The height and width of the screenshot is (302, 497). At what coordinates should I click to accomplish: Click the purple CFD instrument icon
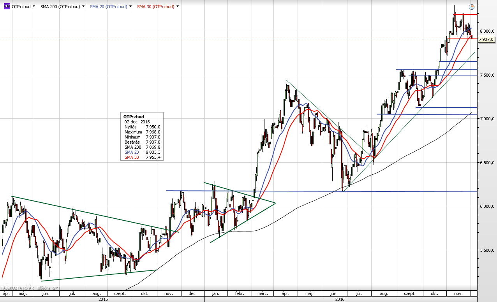[7, 7]
